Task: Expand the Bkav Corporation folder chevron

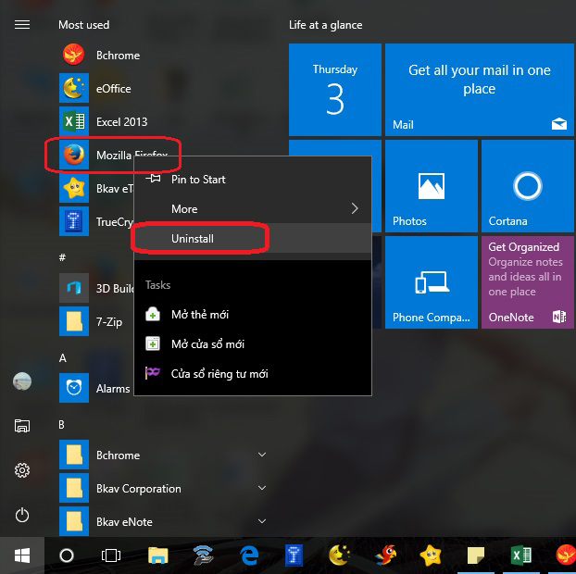Action: coord(262,488)
